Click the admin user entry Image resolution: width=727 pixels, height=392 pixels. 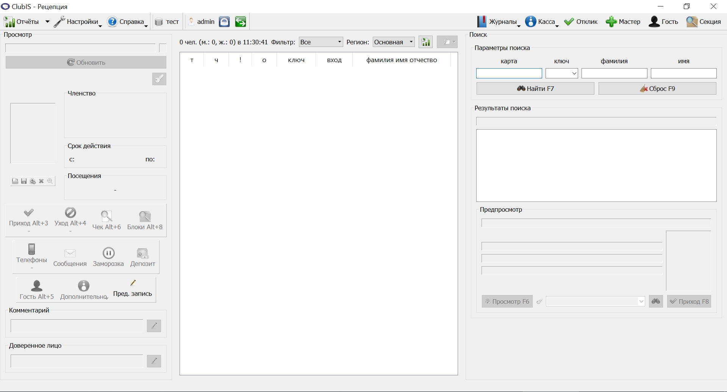202,22
